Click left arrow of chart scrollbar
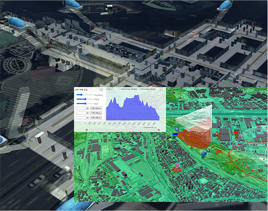Viewport: 268px width, 211px height. coord(86,130)
